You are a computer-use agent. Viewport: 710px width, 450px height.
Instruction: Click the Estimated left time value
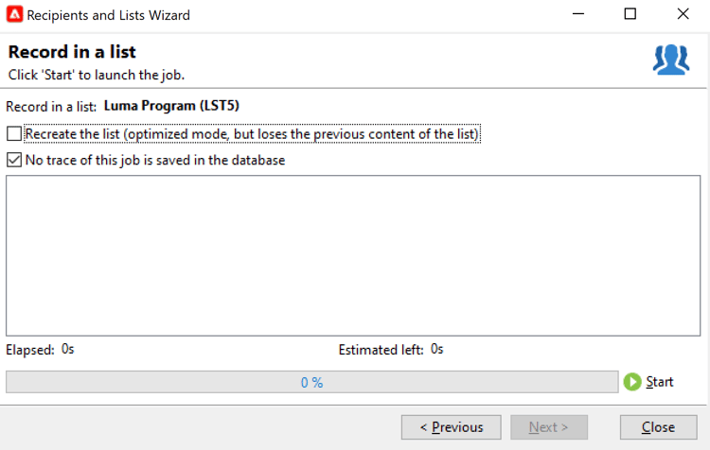pos(437,349)
